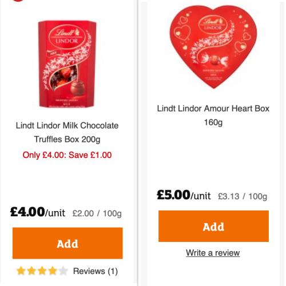Click the first gold rating star
Viewport: 286px width, 286px height.
(x=21, y=271)
